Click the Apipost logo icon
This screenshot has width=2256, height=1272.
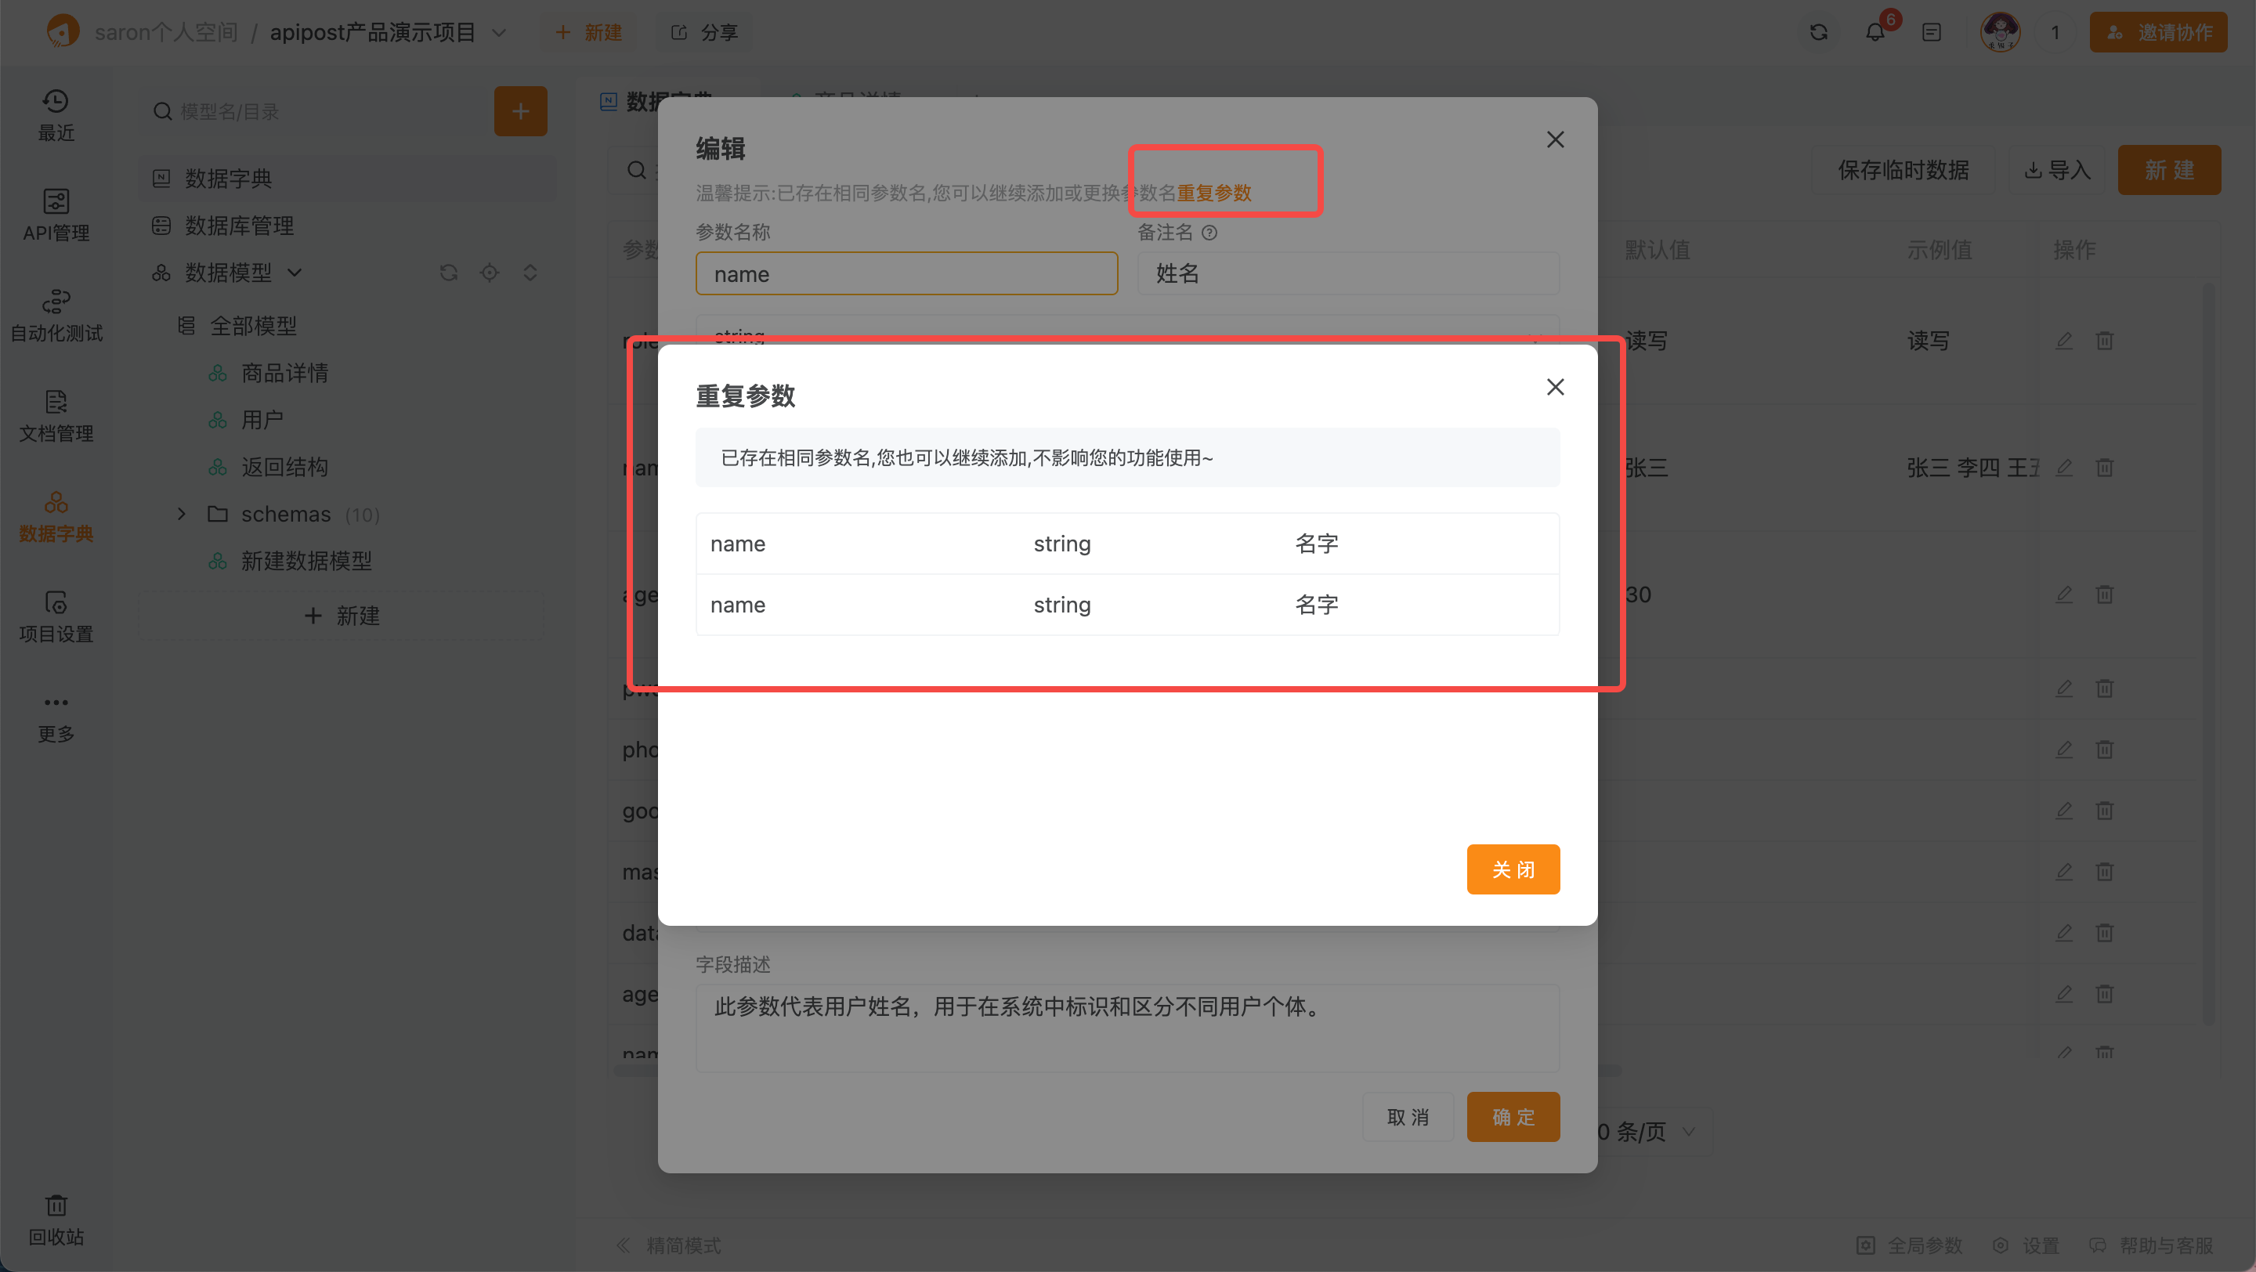click(x=62, y=31)
